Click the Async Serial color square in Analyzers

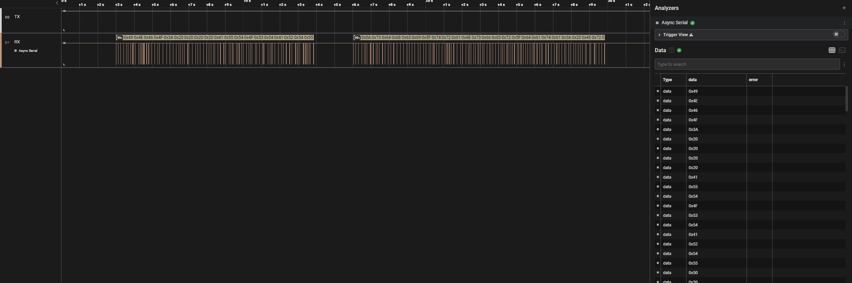(x=657, y=23)
